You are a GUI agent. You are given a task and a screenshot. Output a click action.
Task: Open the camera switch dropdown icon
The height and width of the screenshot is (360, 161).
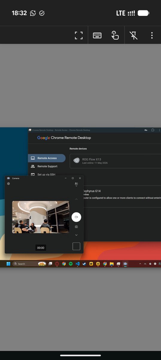pos(76,184)
